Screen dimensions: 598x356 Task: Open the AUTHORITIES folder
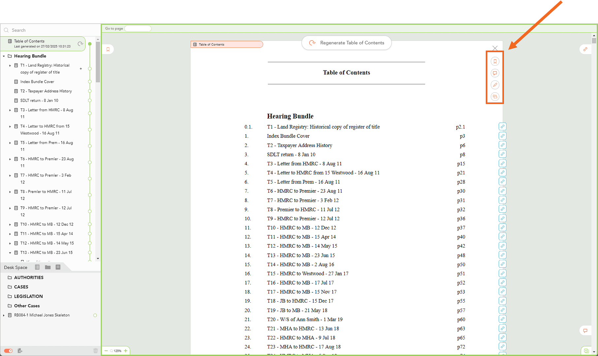tap(29, 278)
